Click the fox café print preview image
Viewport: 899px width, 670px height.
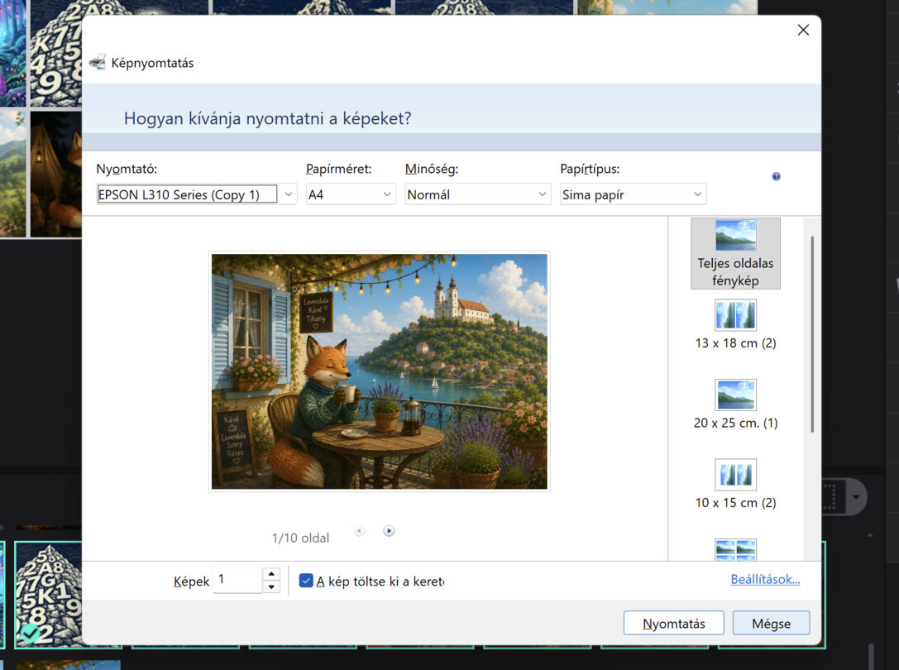click(x=380, y=371)
